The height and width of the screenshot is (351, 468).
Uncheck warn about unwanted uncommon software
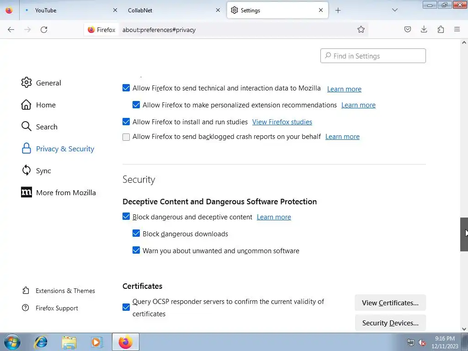pos(136,250)
